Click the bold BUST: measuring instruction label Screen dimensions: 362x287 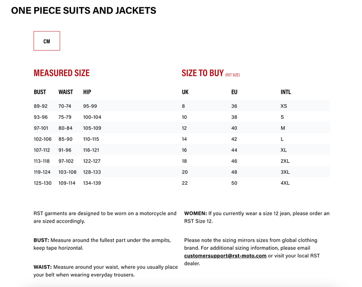point(41,240)
